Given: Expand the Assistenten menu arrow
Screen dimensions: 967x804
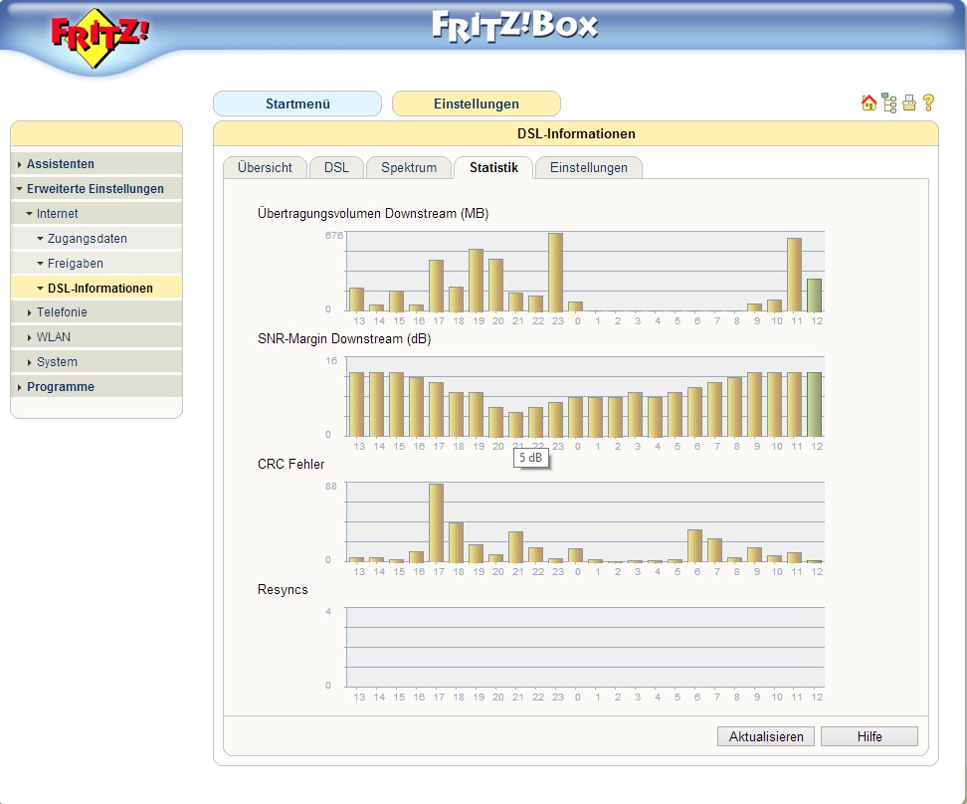Looking at the screenshot, I should click(20, 164).
